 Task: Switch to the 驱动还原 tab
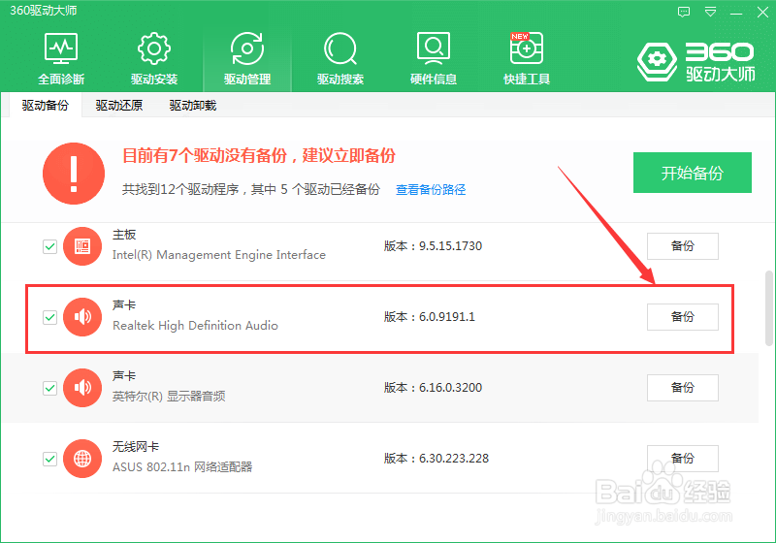pos(118,106)
